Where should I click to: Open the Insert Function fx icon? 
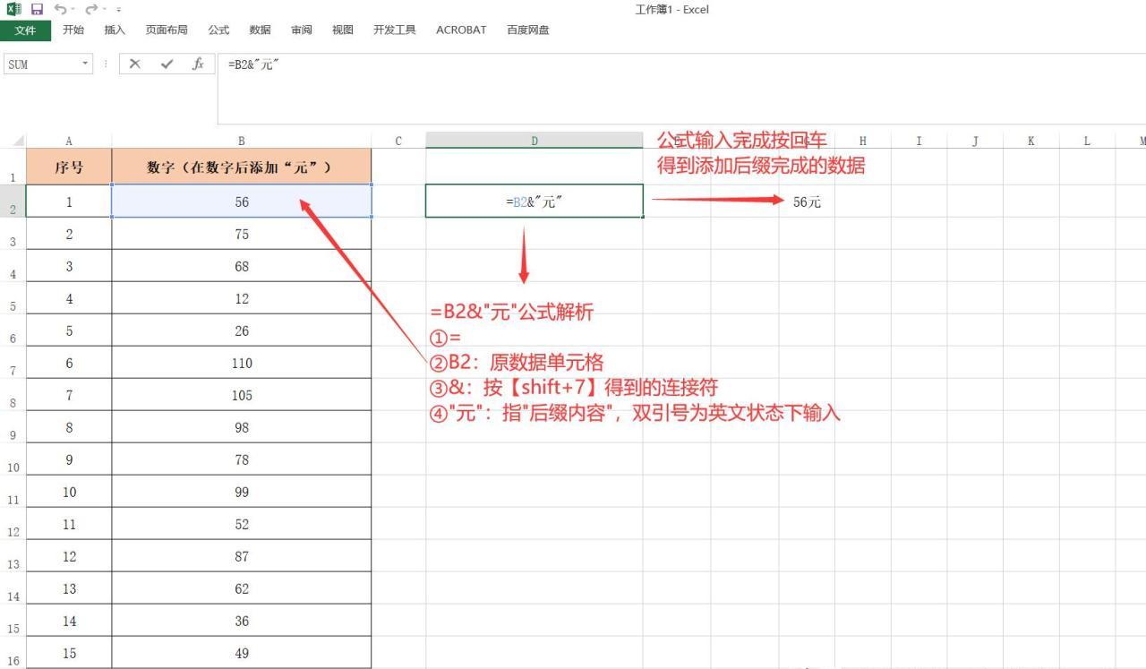[198, 64]
